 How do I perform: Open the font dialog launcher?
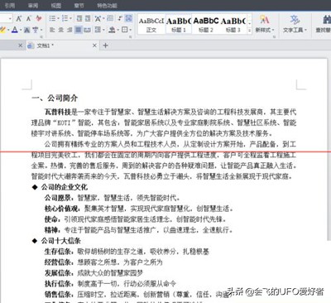pyautogui.click(x=41, y=36)
